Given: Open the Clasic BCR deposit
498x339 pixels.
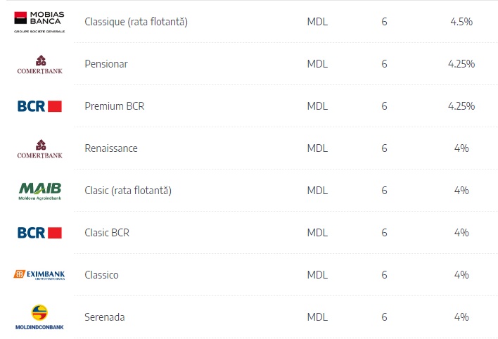Looking at the screenshot, I should pyautogui.click(x=107, y=233).
